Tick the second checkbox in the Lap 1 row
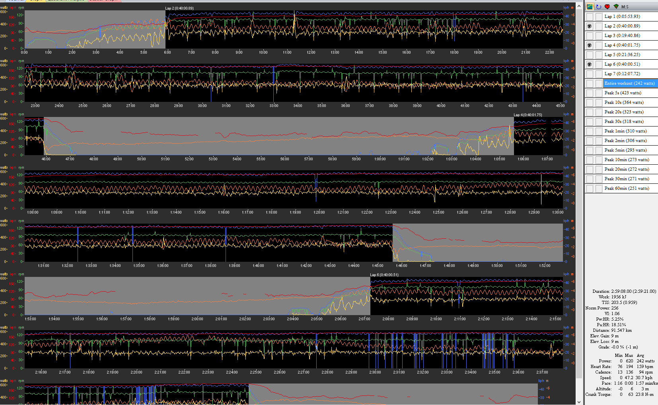The height and width of the screenshot is (405, 658). click(x=598, y=16)
